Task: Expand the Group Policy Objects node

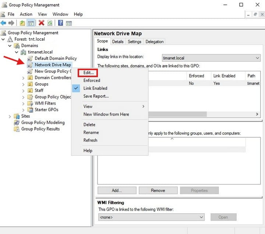Action: click(x=23, y=97)
